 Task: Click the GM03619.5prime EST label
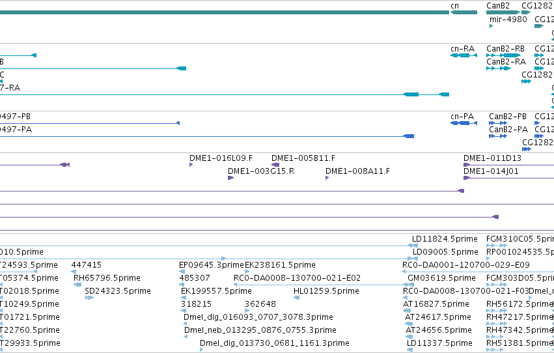441,278
